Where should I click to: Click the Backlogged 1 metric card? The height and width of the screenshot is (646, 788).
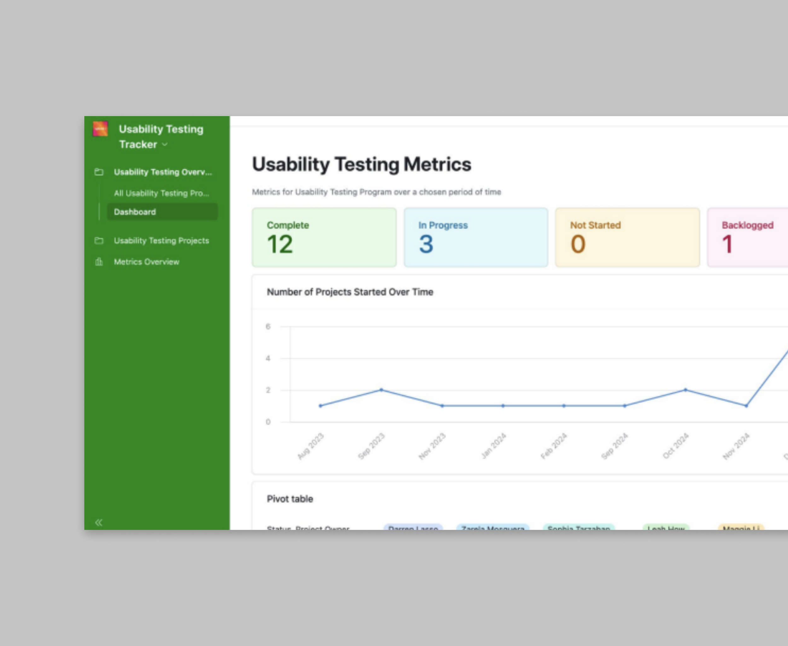(x=748, y=237)
